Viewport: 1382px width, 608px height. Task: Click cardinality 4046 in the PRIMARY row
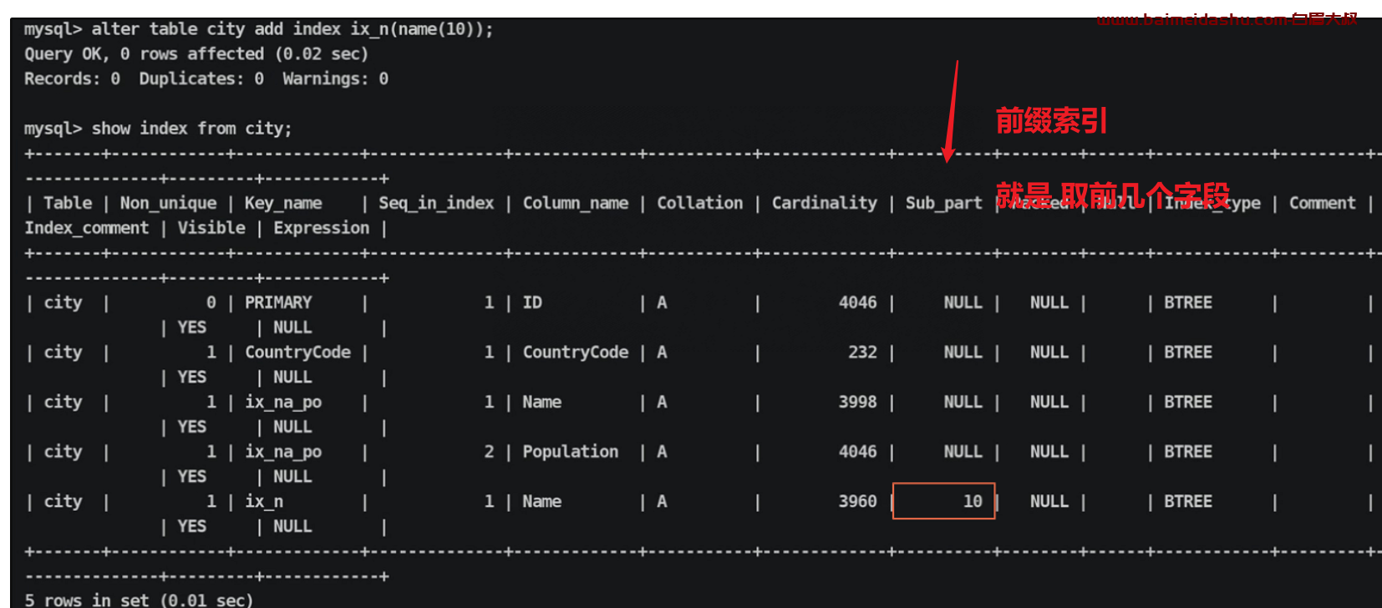[858, 302]
